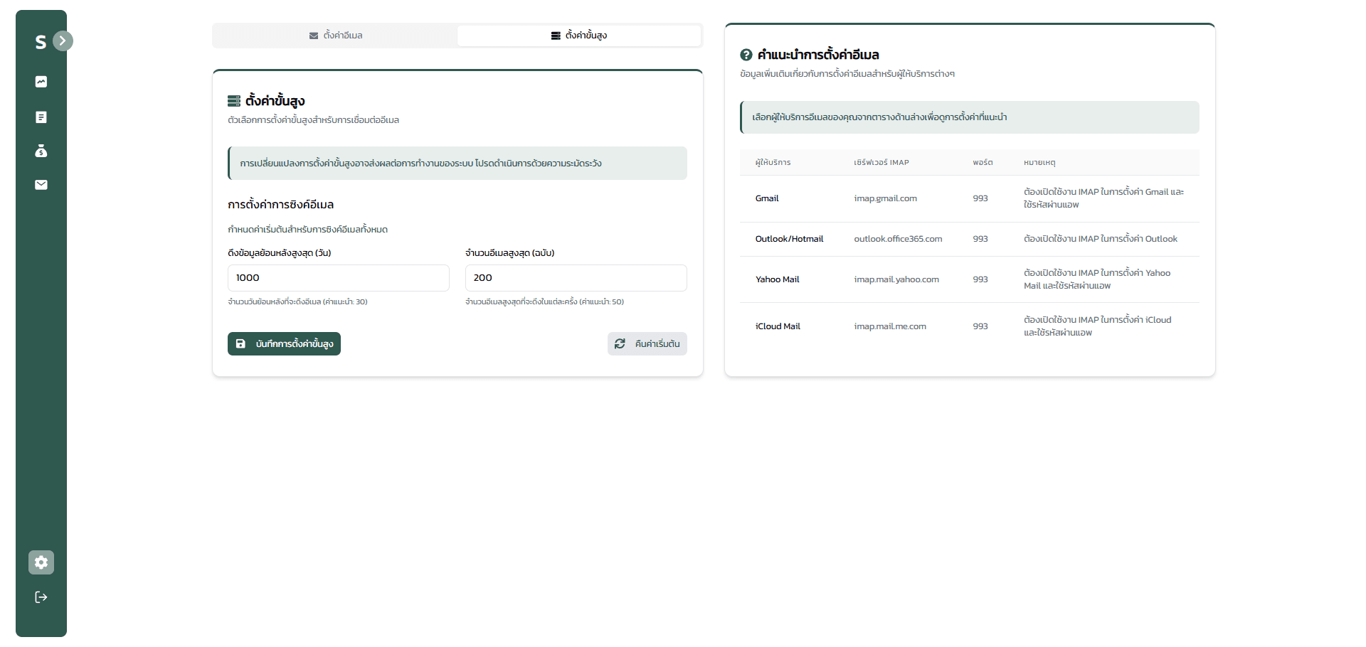Click the S logo in sidebar

pyautogui.click(x=41, y=43)
